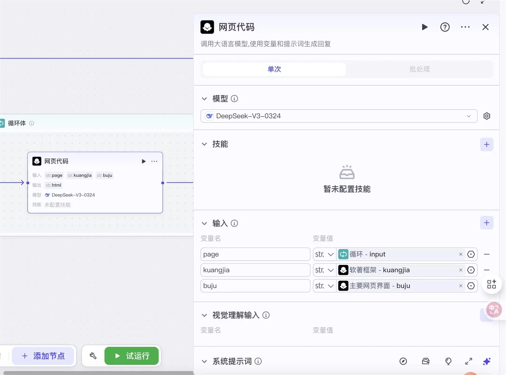Click the 试运行 run button
This screenshot has height=375, width=506.
pyautogui.click(x=132, y=356)
